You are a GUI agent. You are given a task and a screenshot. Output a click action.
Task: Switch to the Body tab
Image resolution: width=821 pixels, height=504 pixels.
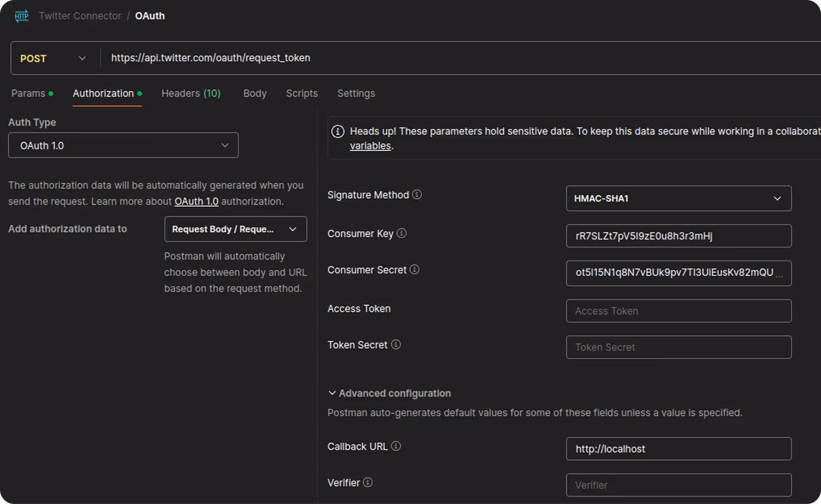coord(255,93)
